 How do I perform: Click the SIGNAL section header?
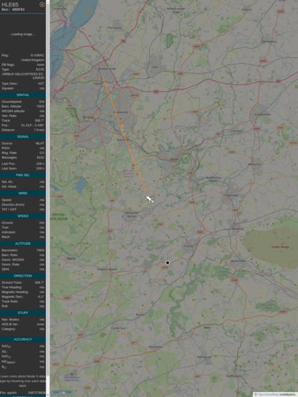(23, 137)
